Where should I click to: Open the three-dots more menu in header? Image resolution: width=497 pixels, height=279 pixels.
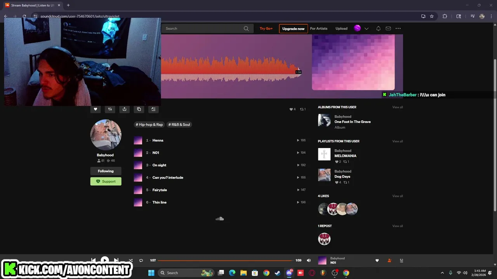398,28
